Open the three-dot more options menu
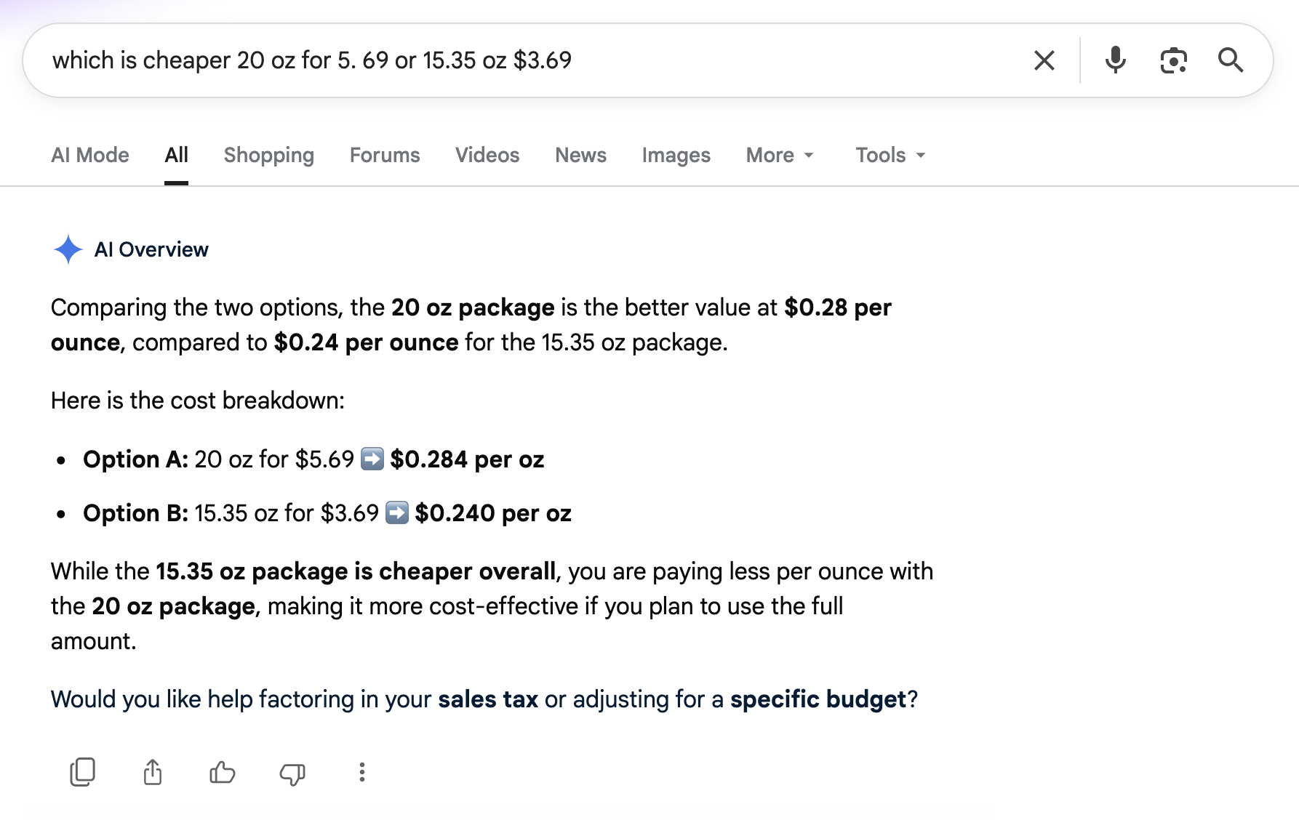The image size is (1299, 820). [x=361, y=772]
